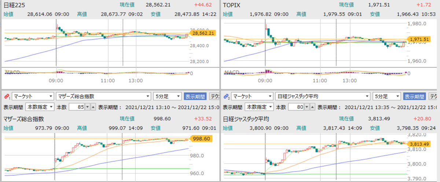Viewport: 440px width, 182px height.
Task: Click TOPIX open value 1,976.82
Action: tap(261, 14)
